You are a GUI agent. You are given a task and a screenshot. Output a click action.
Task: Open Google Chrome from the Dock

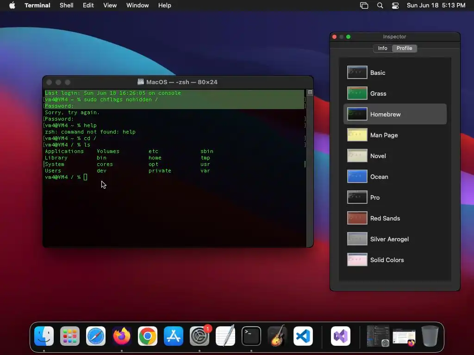(148, 336)
